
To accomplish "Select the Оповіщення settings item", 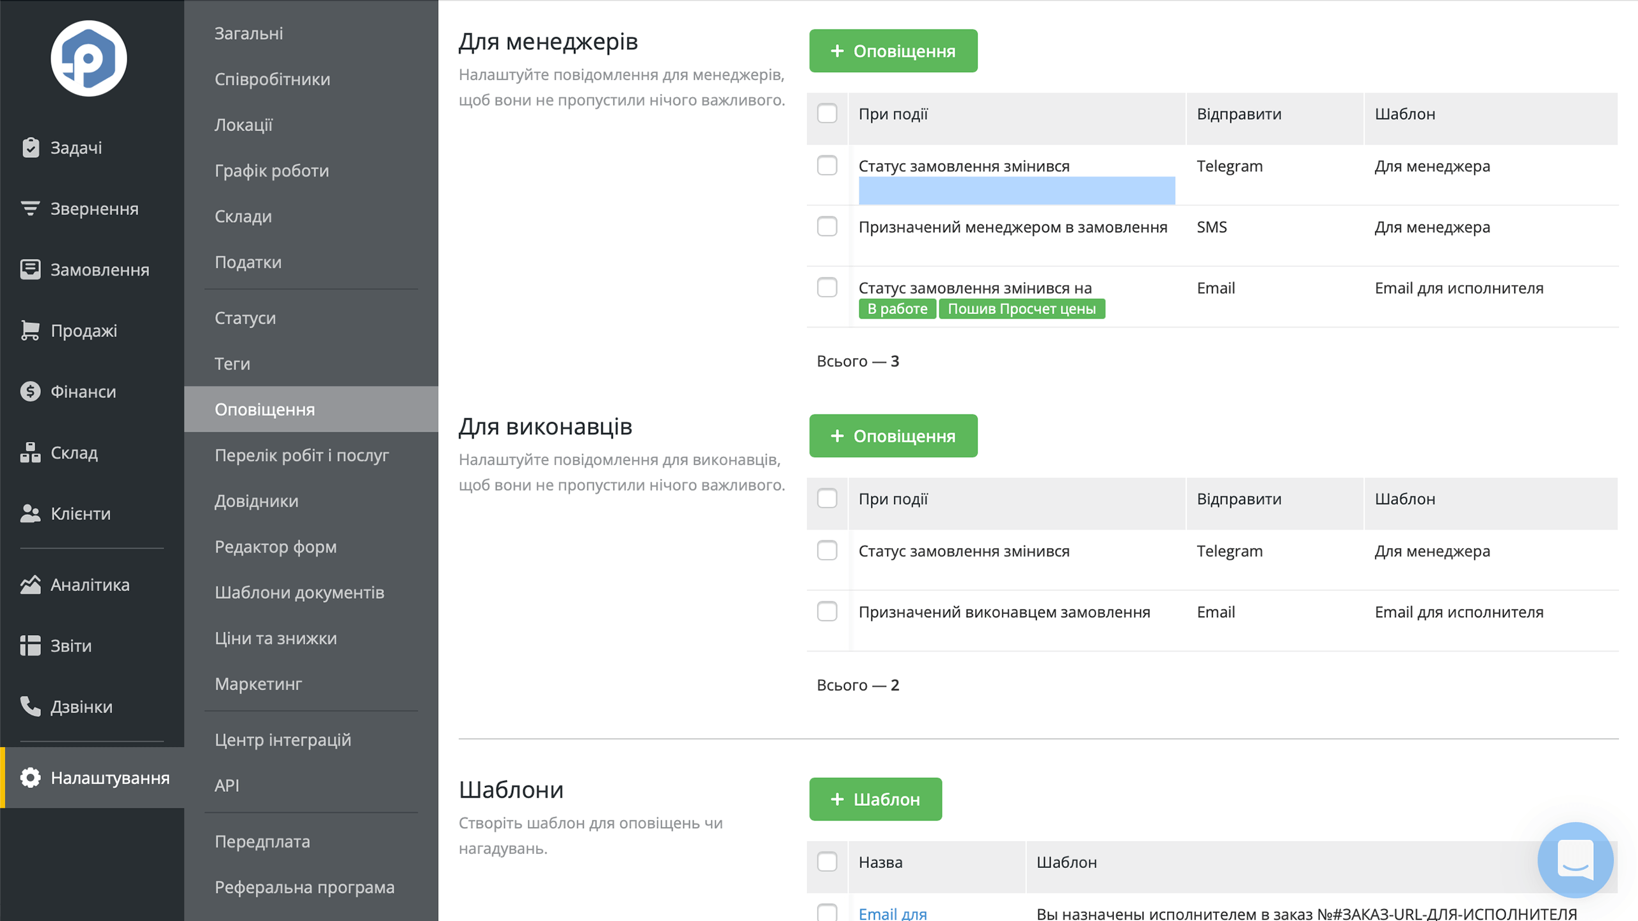I will [x=311, y=409].
